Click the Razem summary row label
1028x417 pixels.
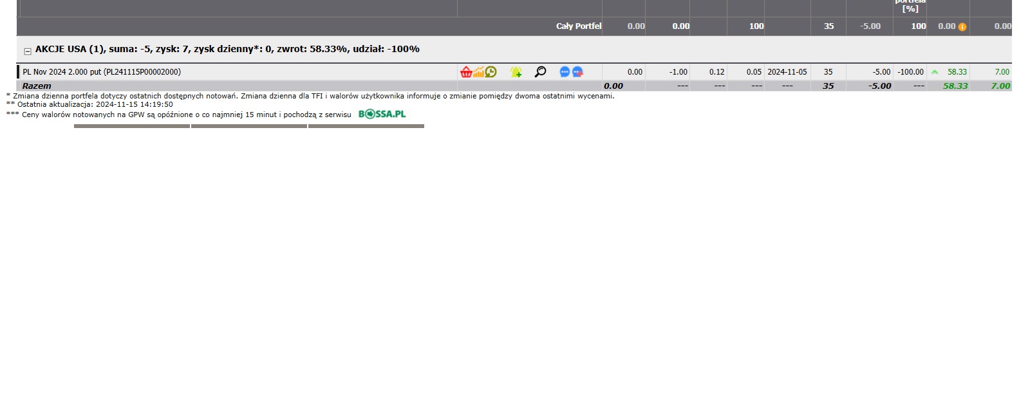(x=37, y=86)
